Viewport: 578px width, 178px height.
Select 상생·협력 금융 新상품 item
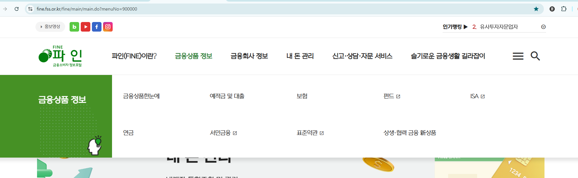410,133
